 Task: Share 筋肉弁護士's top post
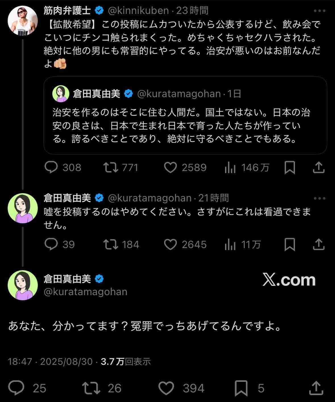(319, 168)
